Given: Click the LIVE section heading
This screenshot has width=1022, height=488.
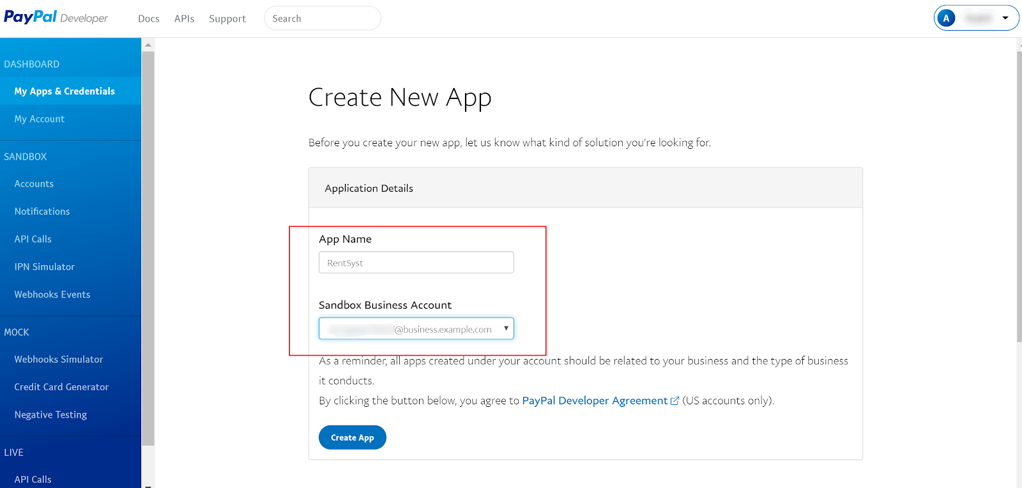Looking at the screenshot, I should tap(13, 452).
